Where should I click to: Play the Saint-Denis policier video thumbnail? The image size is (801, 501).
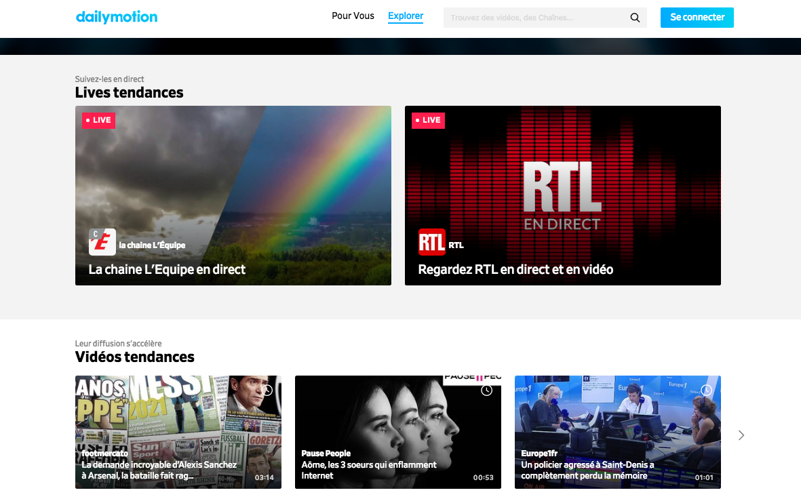[617, 420]
